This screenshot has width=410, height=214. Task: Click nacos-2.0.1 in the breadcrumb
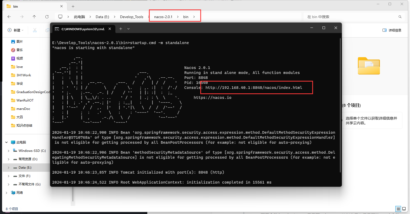[x=163, y=17]
